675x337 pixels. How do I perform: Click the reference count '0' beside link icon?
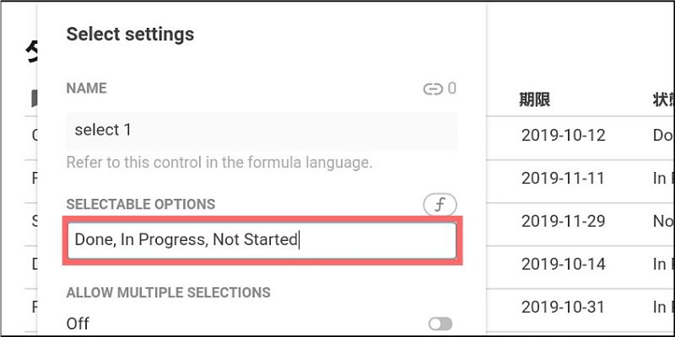click(x=452, y=88)
